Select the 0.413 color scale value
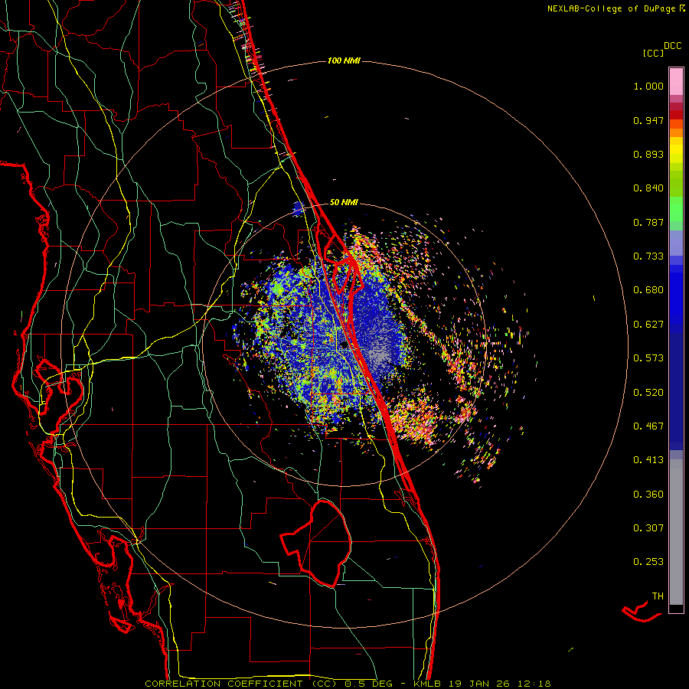Screen dimensions: 689x689 (x=648, y=460)
